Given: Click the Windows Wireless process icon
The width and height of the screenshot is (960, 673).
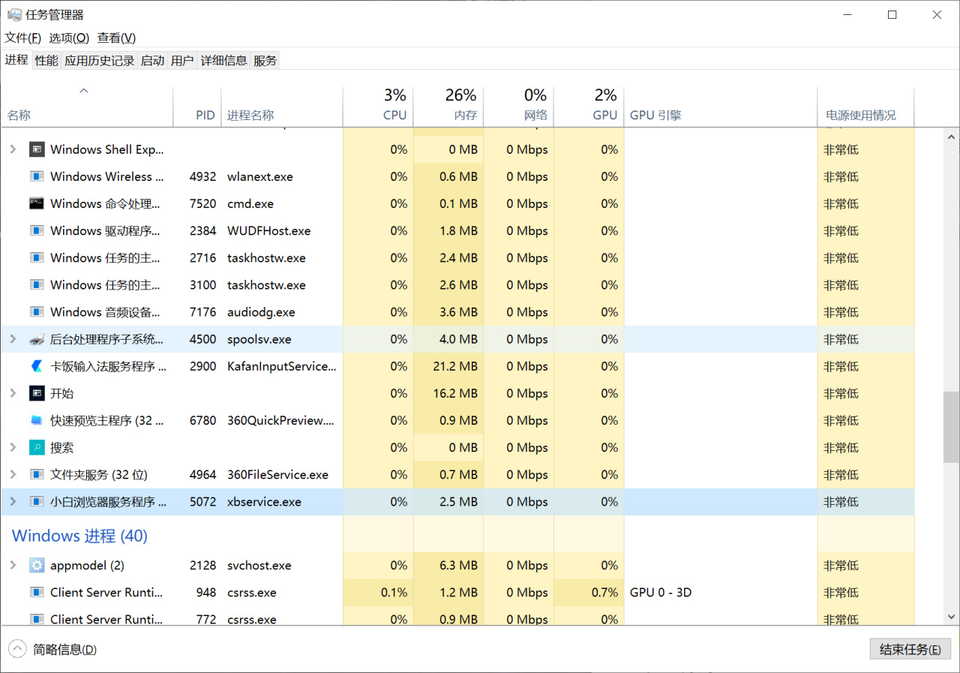Looking at the screenshot, I should (37, 176).
